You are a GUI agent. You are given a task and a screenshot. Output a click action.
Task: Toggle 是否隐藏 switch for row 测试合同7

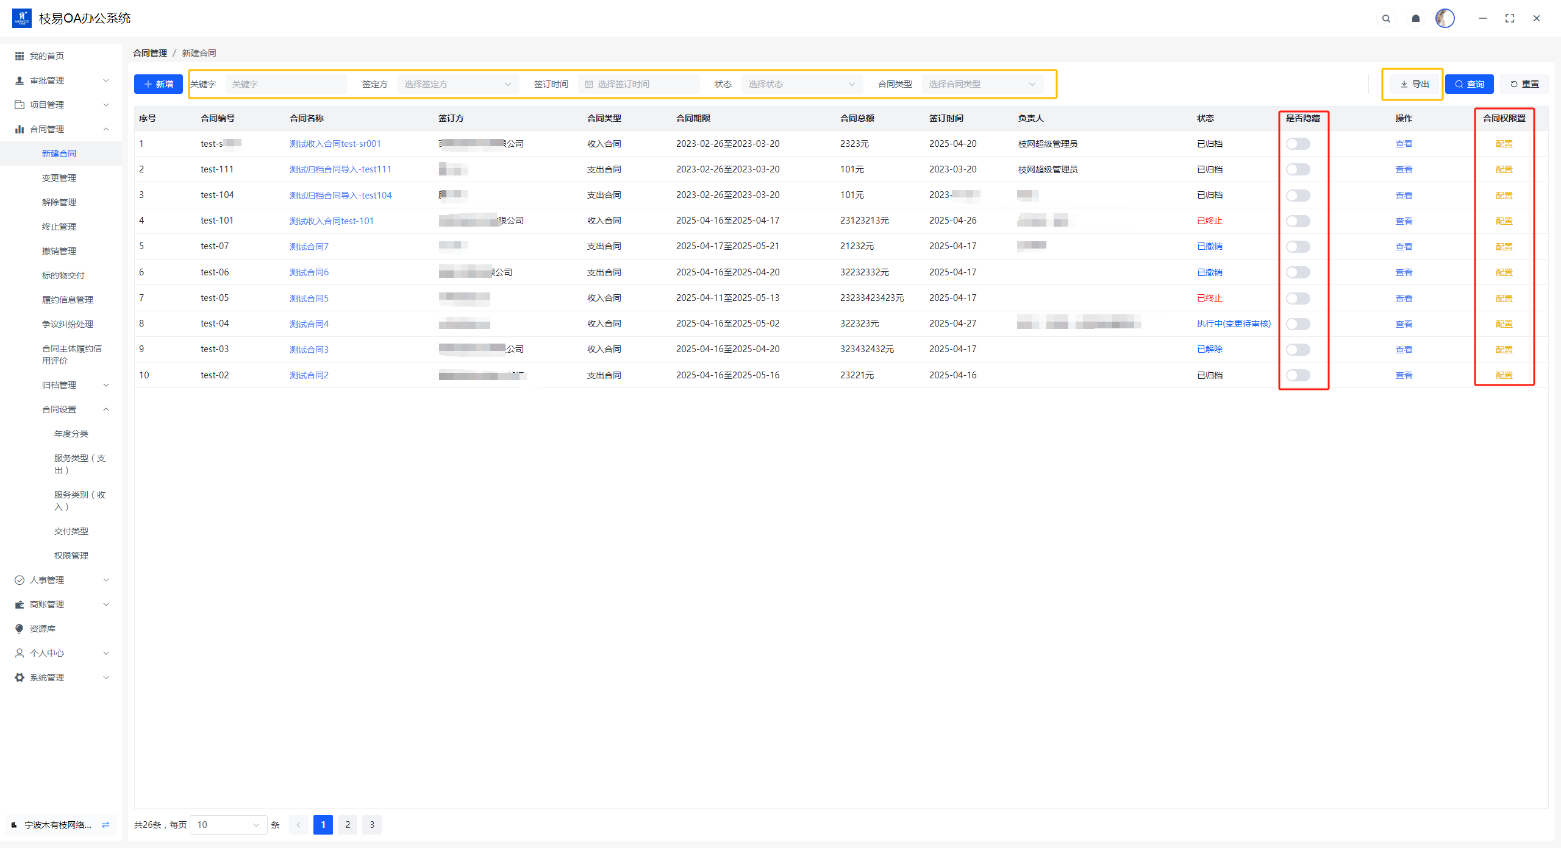pyautogui.click(x=1298, y=247)
